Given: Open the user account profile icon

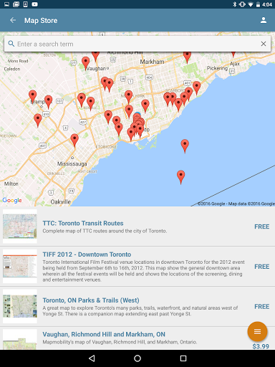Looking at the screenshot, I should point(264,20).
